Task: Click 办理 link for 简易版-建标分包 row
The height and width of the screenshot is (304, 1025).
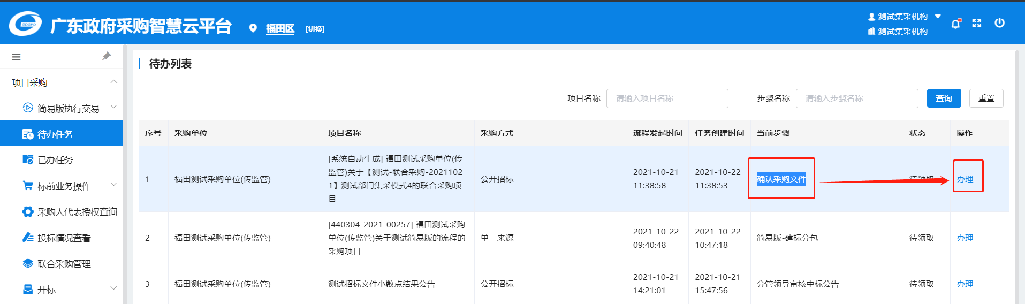Action: tap(965, 238)
